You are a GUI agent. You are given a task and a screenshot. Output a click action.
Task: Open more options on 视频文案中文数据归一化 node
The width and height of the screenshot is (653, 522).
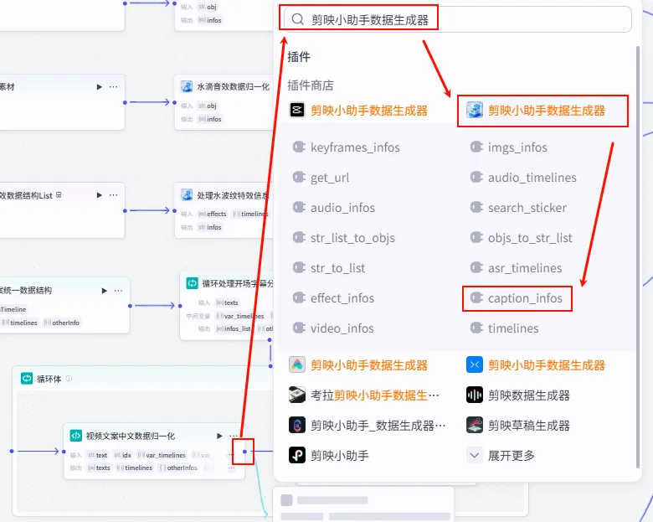[x=234, y=436]
